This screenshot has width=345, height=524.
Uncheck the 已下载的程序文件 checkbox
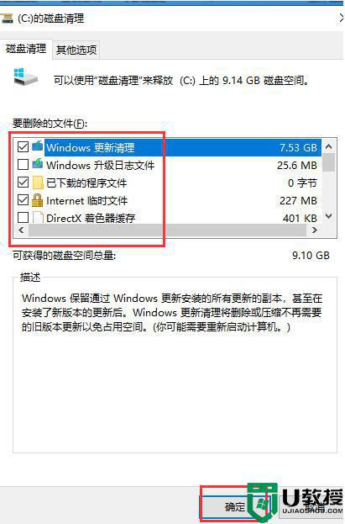[23, 183]
